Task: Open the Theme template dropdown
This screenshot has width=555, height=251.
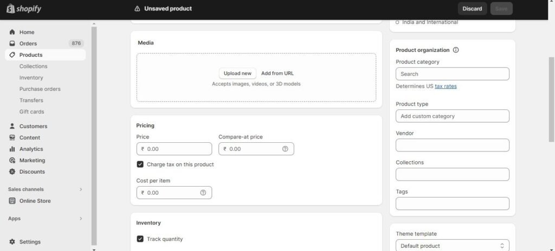Action: (452, 246)
